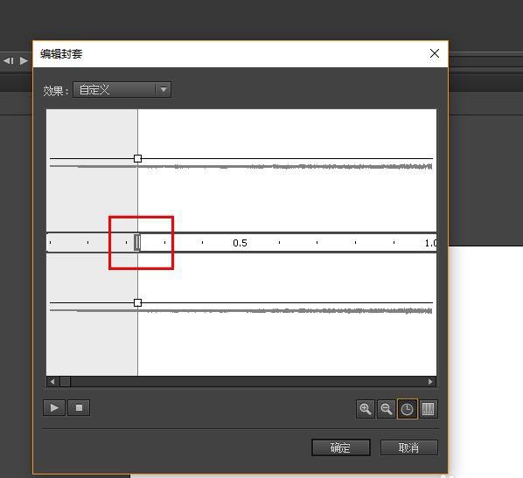Select the lower channel envelope handle
Image resolution: width=523 pixels, height=478 pixels.
138,302
